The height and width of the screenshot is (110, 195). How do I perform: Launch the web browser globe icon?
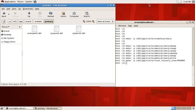tap(35, 2)
